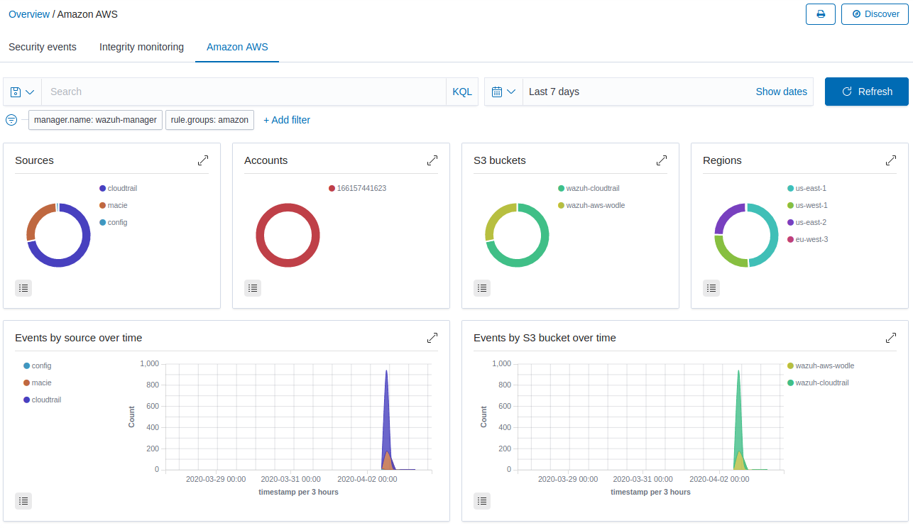Open saved queries dropdown
The width and height of the screenshot is (913, 528).
23,92
